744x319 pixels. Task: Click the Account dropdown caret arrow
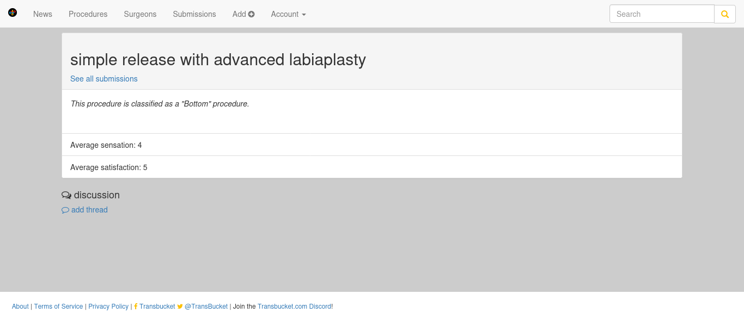tap(304, 15)
